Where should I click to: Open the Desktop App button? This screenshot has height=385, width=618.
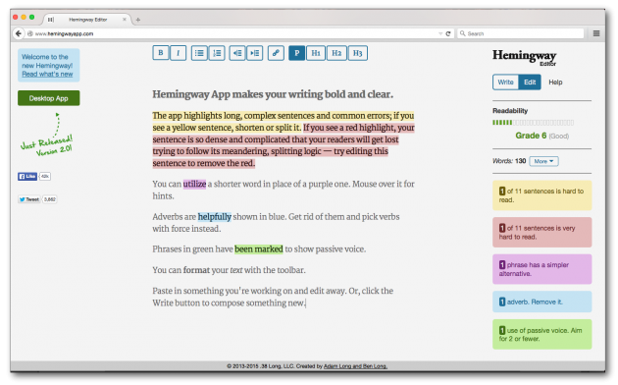click(x=48, y=98)
